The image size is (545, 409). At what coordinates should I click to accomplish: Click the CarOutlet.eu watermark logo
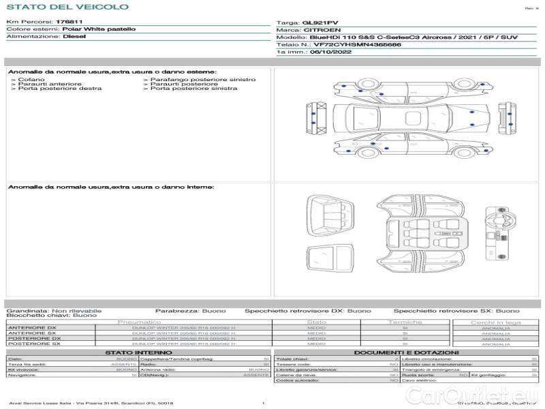pos(476,393)
